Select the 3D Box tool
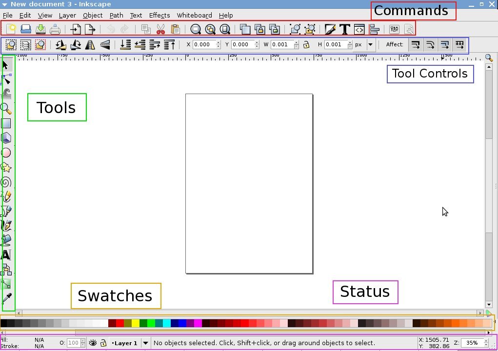The width and height of the screenshot is (498, 351). (6, 138)
